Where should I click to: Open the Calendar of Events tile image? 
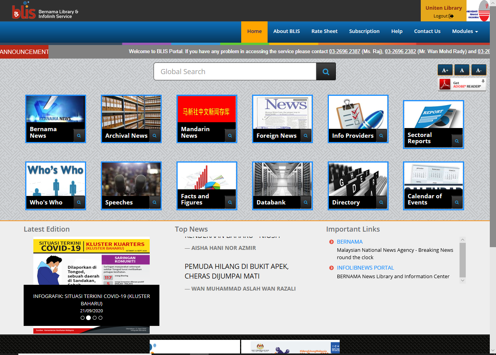(434, 176)
